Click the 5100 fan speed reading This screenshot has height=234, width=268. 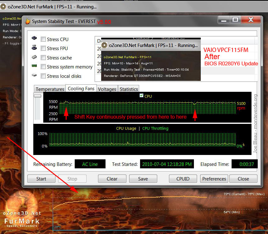(x=241, y=103)
